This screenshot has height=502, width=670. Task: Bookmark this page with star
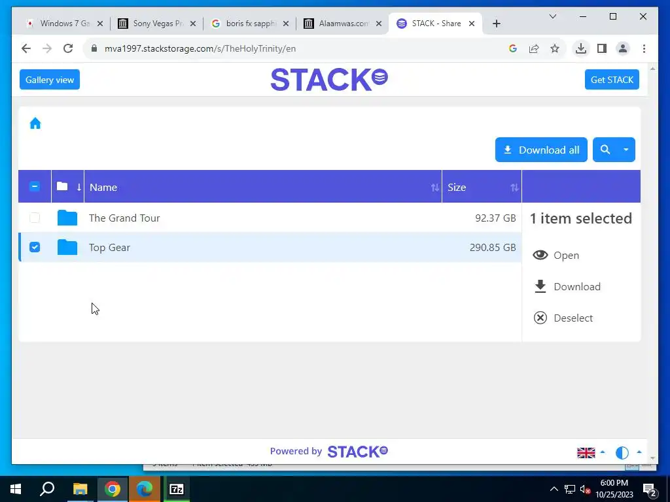[x=555, y=48]
